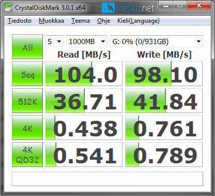Run the 4K QD32 test
Image resolution: width=215 pixels, height=196 pixels.
click(x=27, y=155)
